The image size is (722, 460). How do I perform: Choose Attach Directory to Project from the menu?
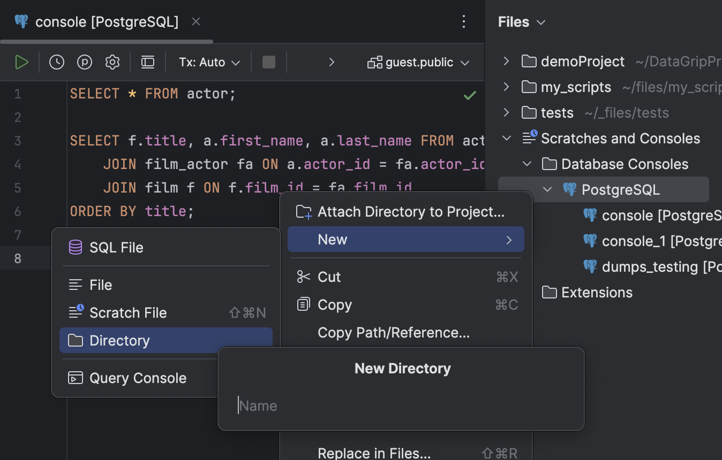[x=411, y=212]
